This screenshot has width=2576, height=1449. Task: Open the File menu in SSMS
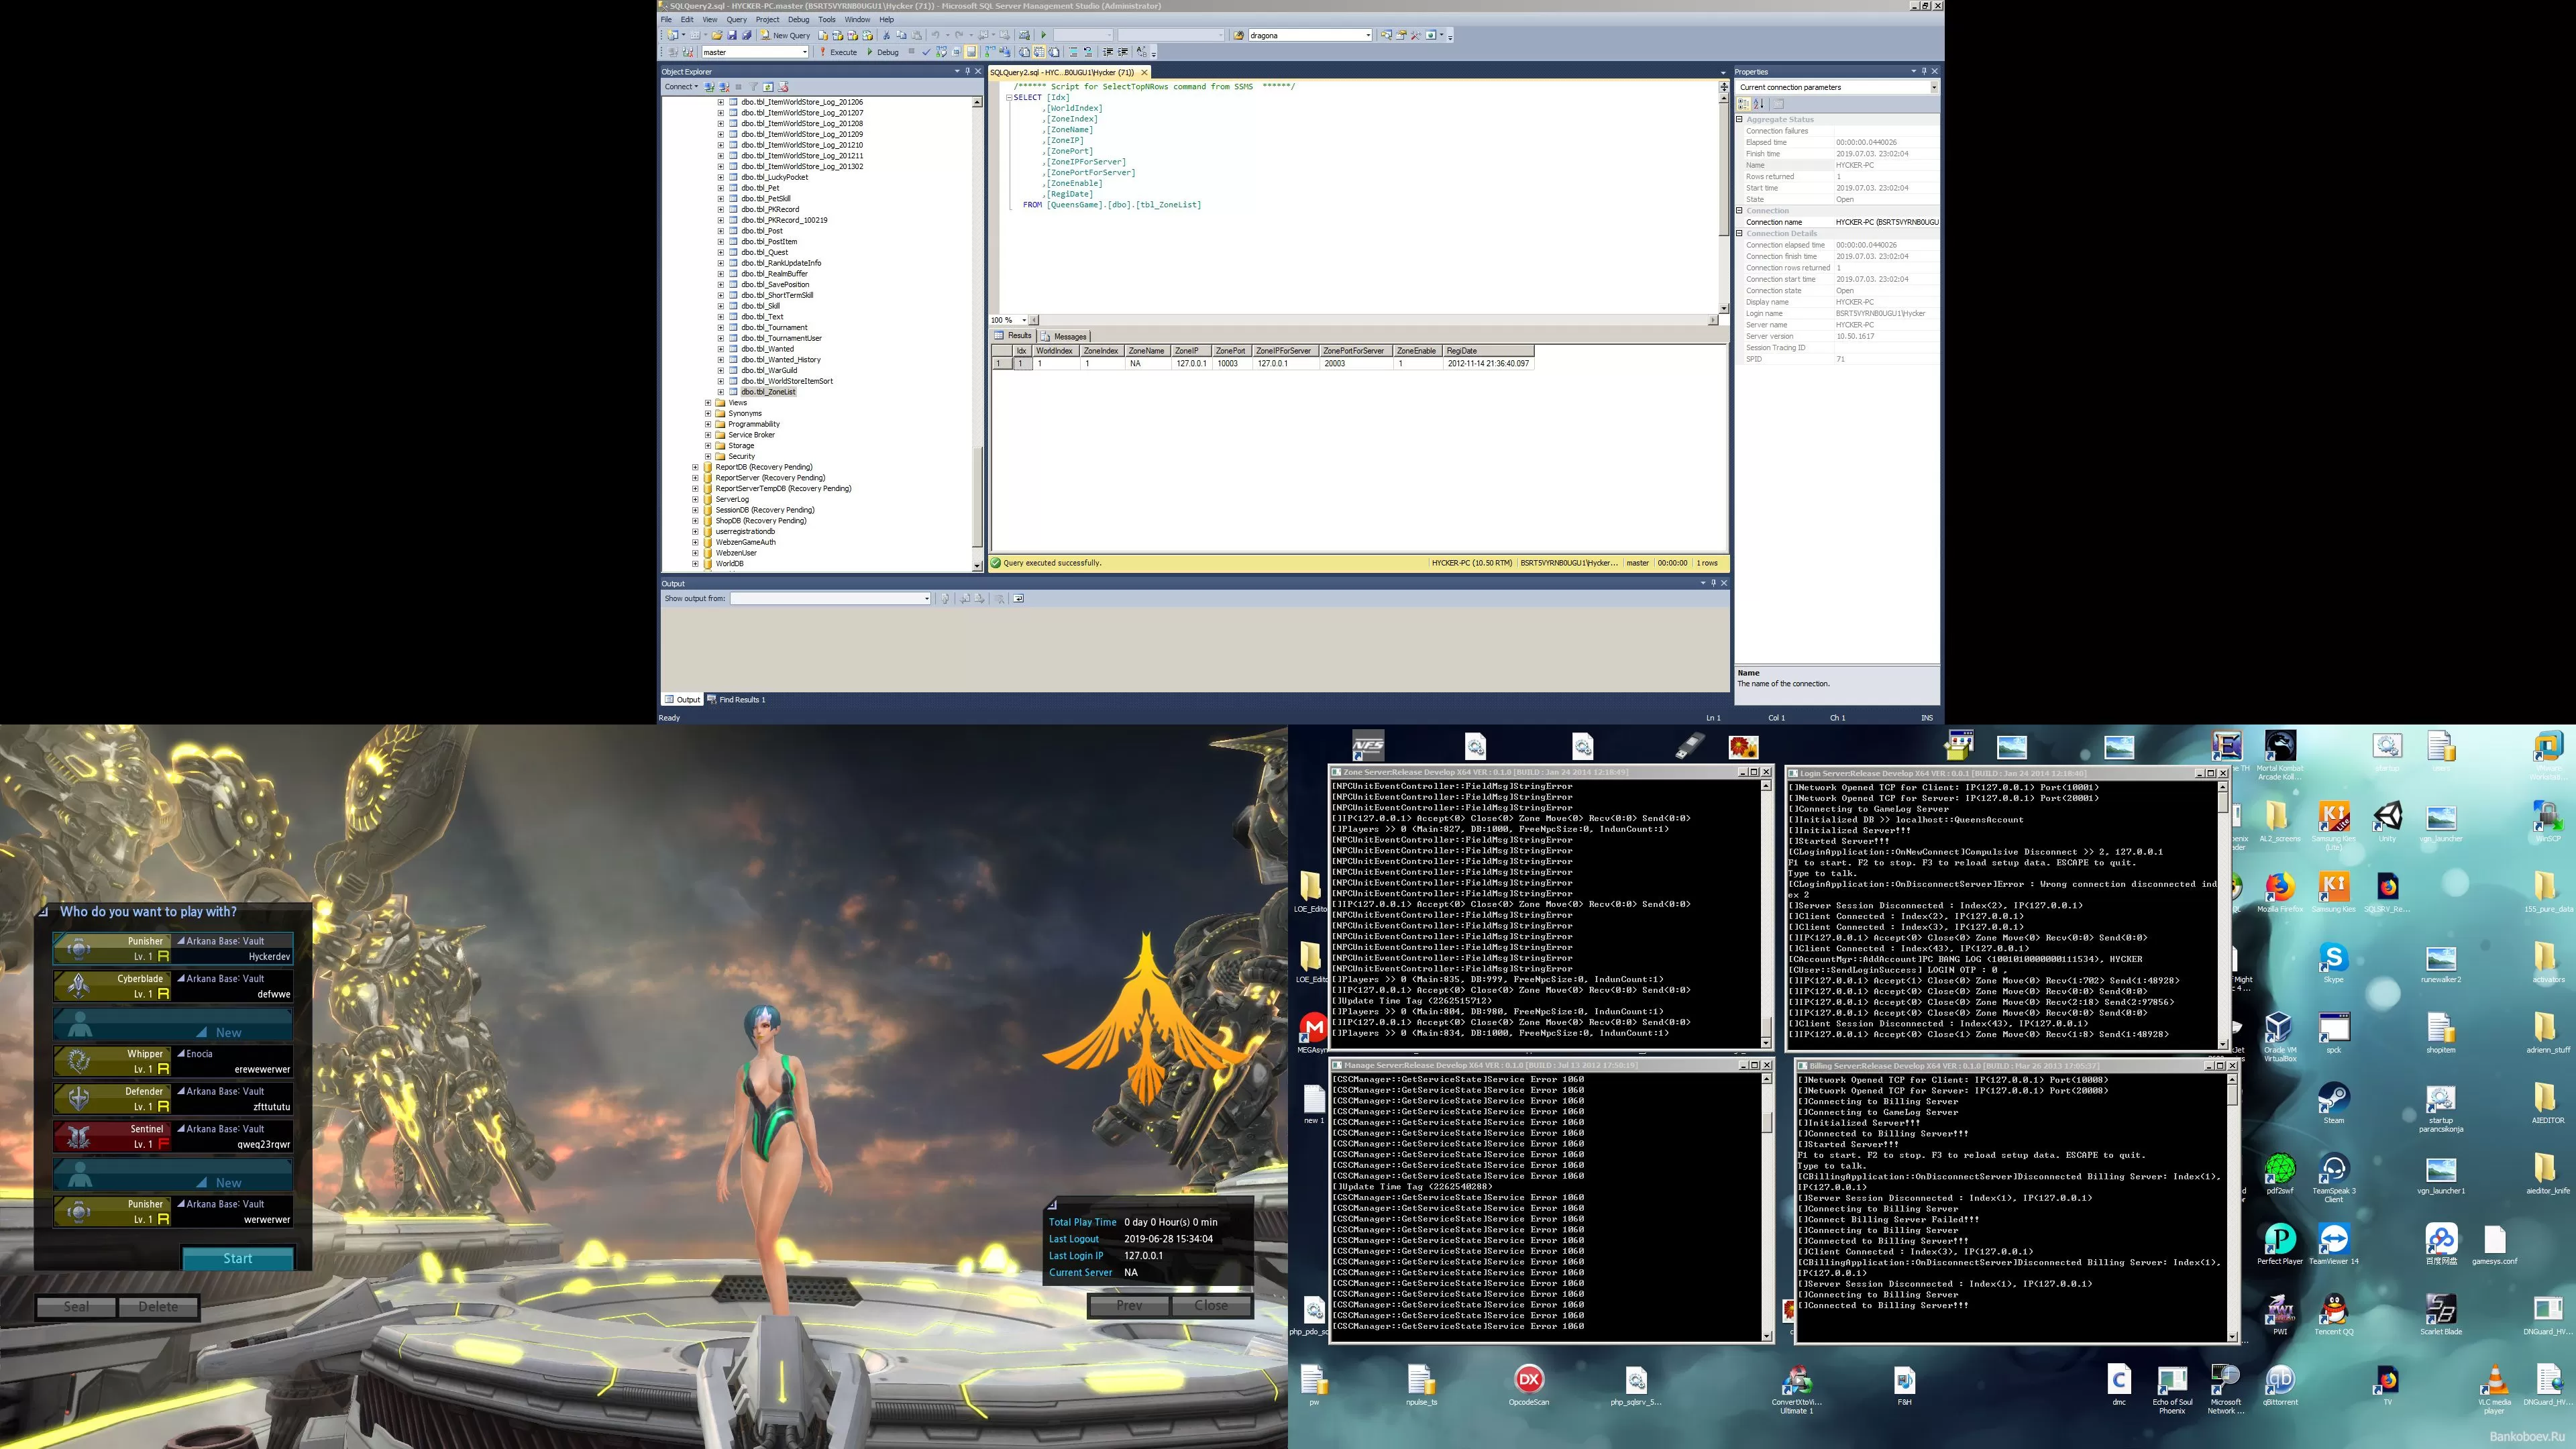(x=666, y=19)
